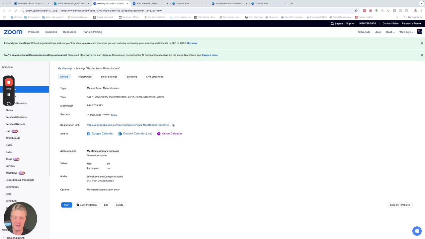Reload the browser page
The height and width of the screenshot is (239, 425).
point(15,11)
